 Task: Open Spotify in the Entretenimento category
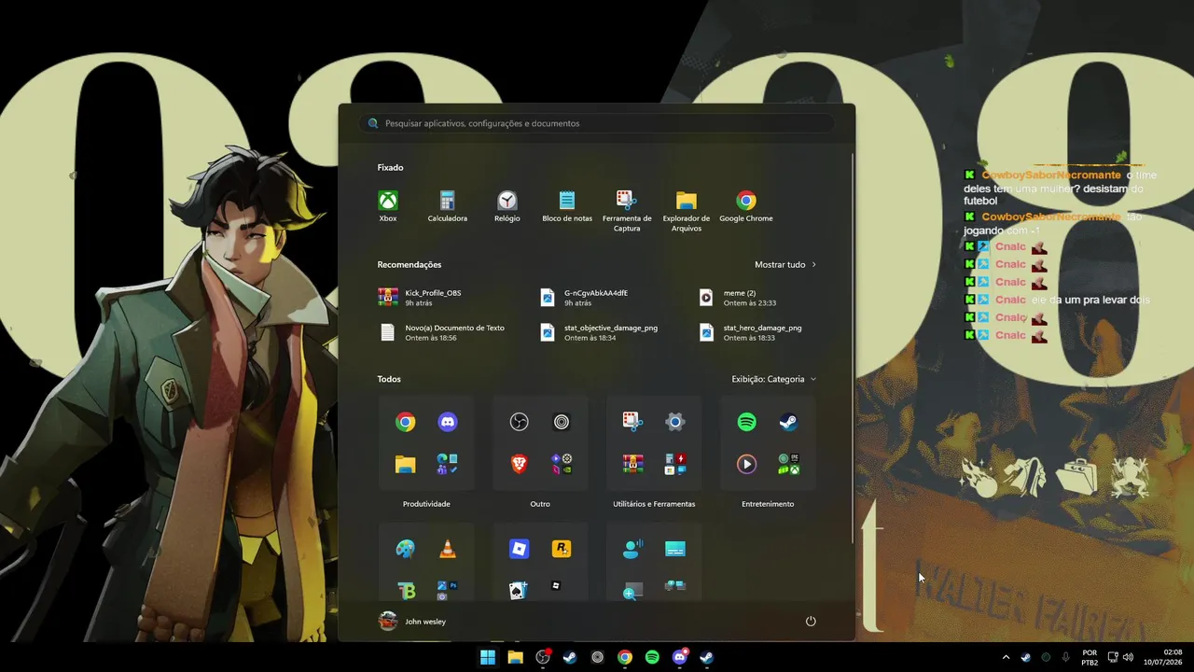pyautogui.click(x=746, y=422)
